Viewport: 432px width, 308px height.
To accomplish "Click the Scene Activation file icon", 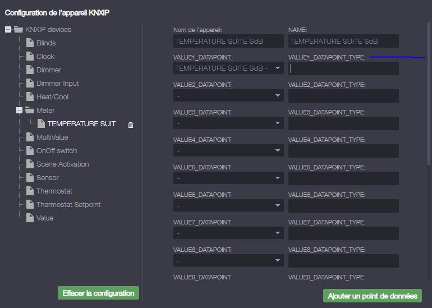I will pyautogui.click(x=30, y=164).
